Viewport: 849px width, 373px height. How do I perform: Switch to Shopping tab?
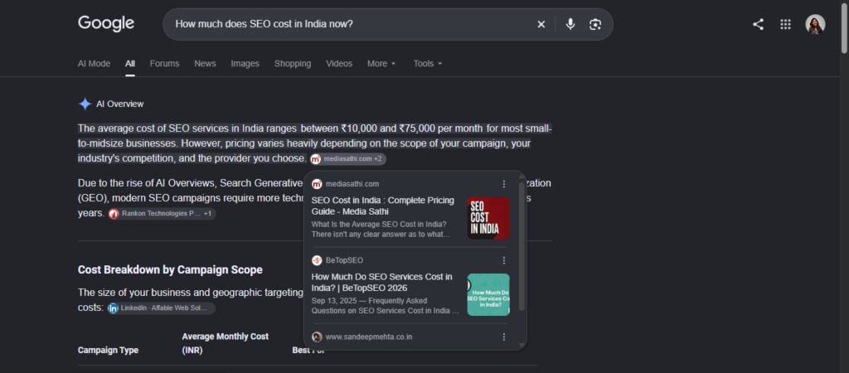point(293,63)
